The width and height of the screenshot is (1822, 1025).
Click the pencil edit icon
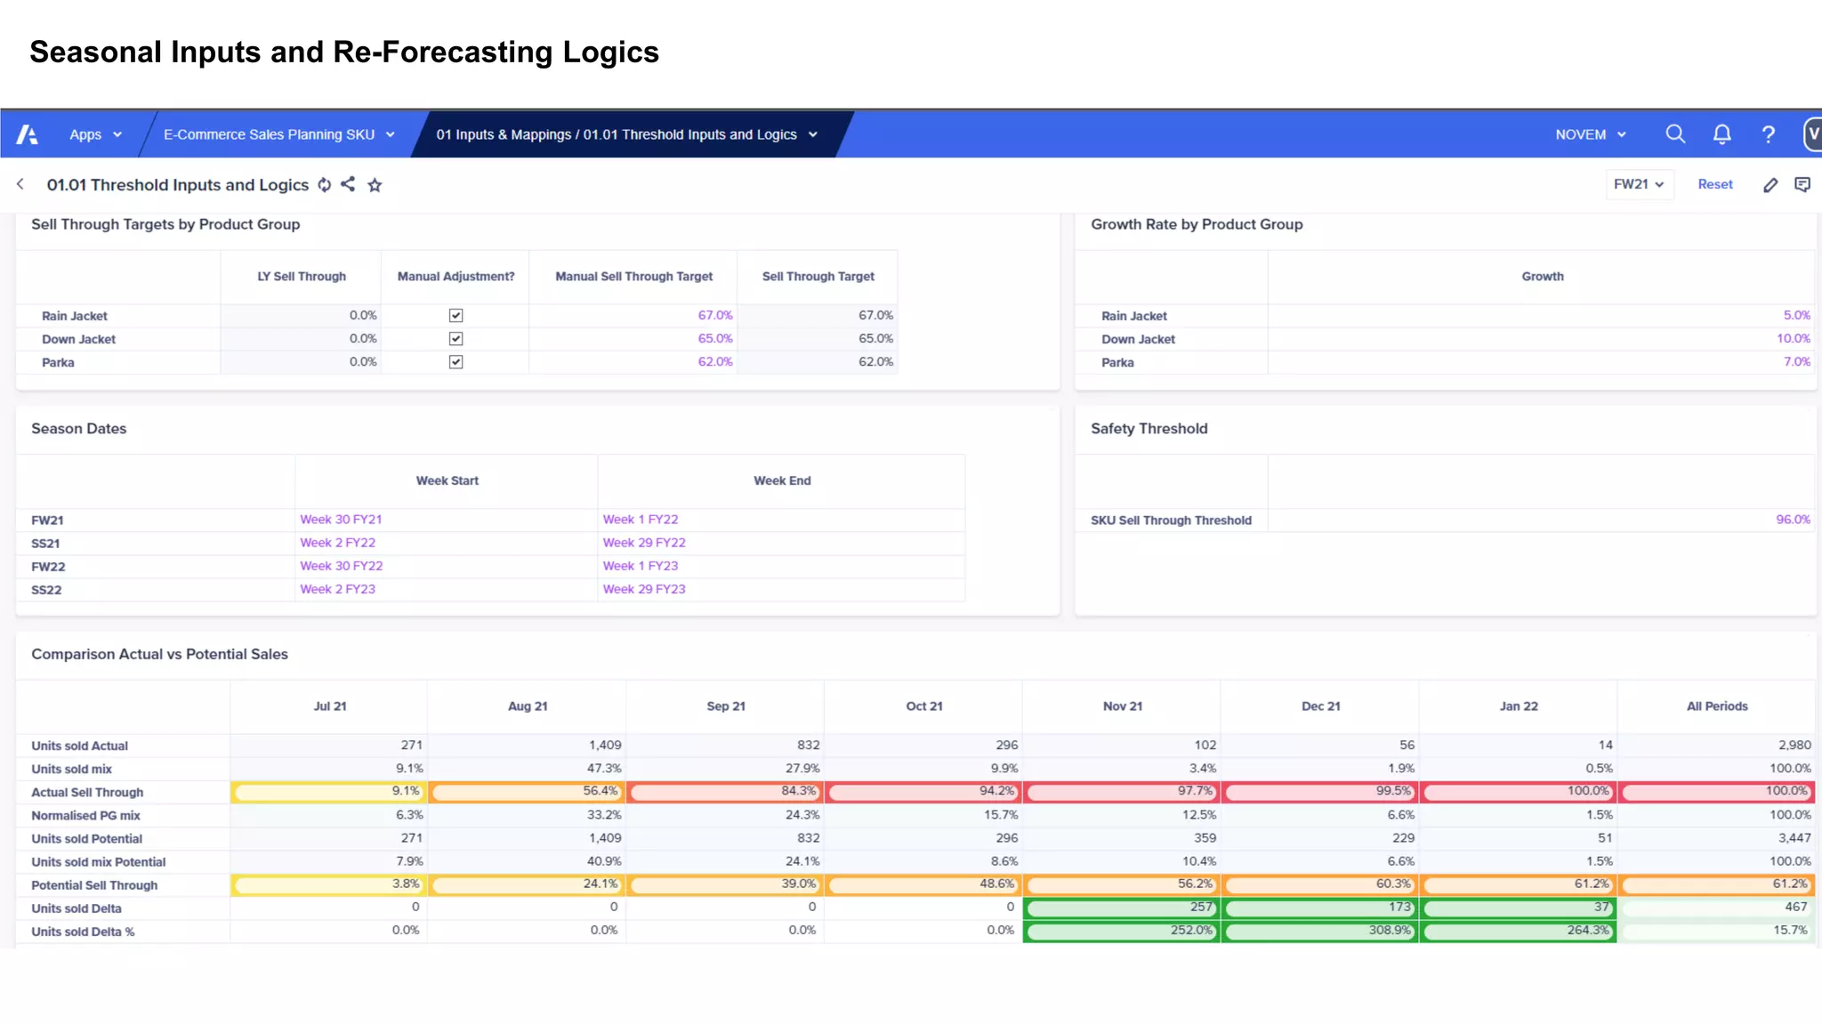1770,184
